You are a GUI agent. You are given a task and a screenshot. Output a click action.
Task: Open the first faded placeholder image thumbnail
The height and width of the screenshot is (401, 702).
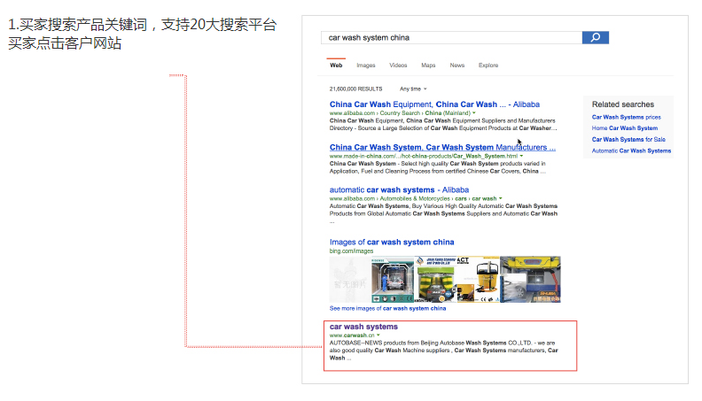(x=350, y=280)
